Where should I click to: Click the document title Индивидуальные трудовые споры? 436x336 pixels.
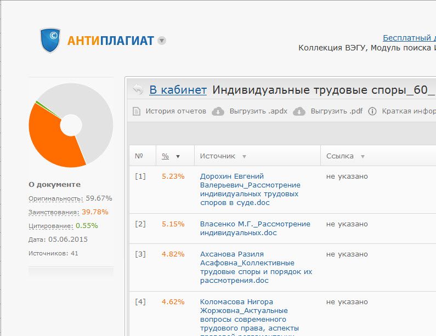tap(324, 90)
